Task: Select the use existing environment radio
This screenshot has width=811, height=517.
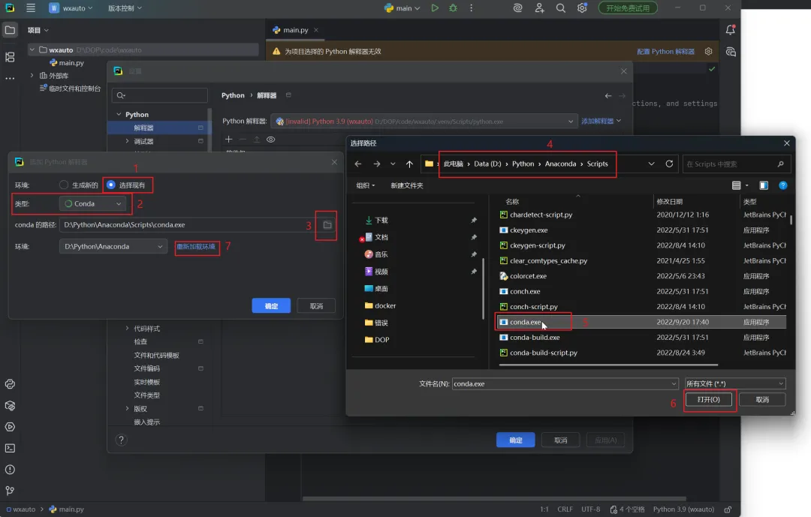Action: coord(110,185)
